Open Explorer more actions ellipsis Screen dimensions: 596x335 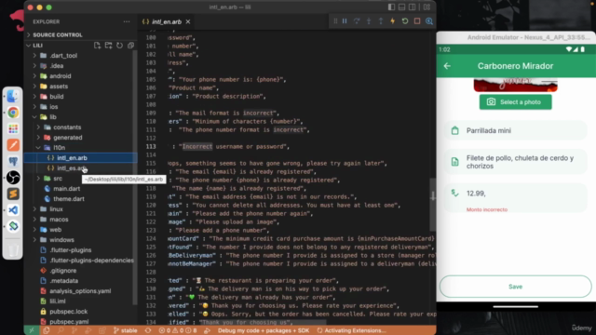tap(127, 21)
